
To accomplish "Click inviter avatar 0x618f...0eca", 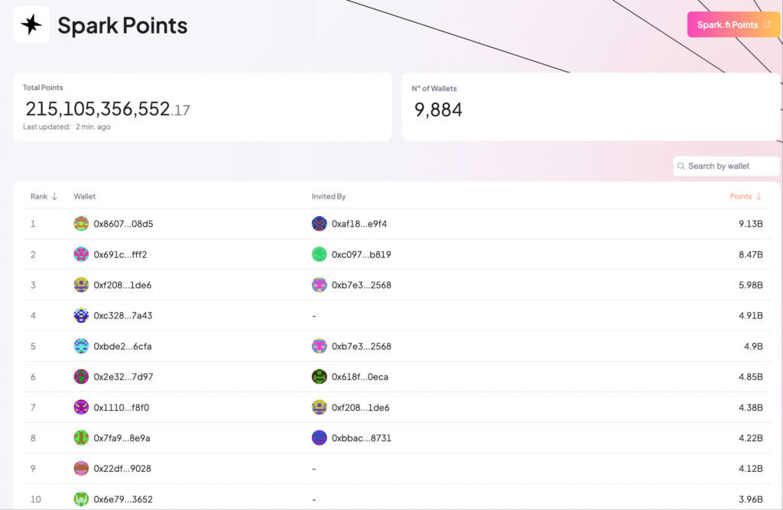I will 319,376.
